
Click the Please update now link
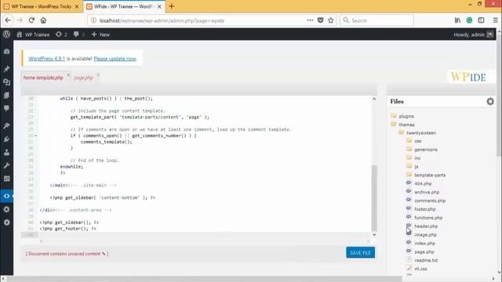click(x=115, y=59)
